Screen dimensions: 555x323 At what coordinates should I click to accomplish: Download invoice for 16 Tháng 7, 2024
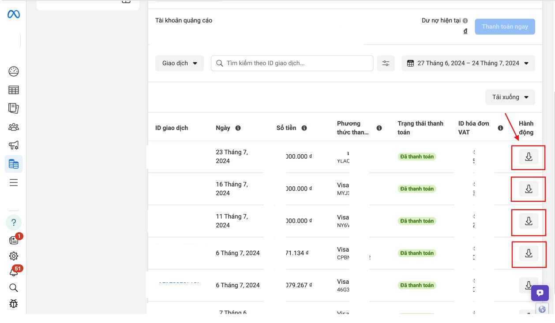tap(529, 189)
